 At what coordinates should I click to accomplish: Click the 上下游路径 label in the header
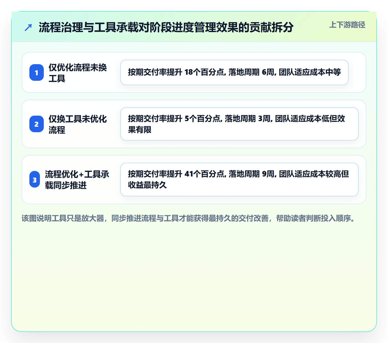pyautogui.click(x=347, y=25)
